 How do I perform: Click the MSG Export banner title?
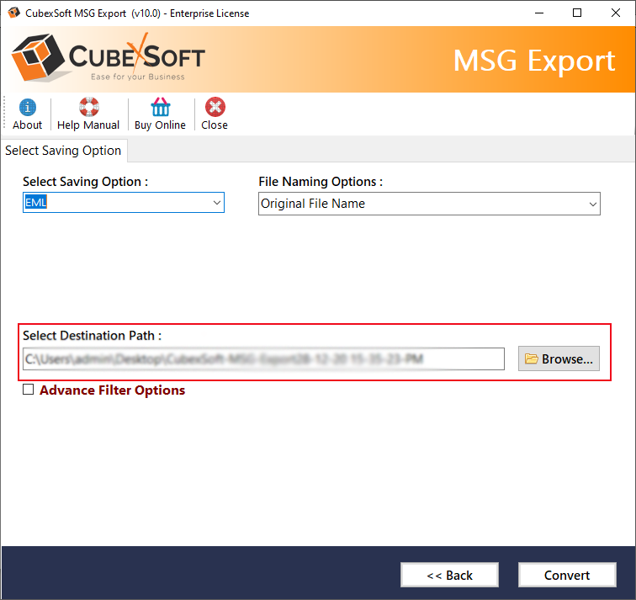[534, 61]
